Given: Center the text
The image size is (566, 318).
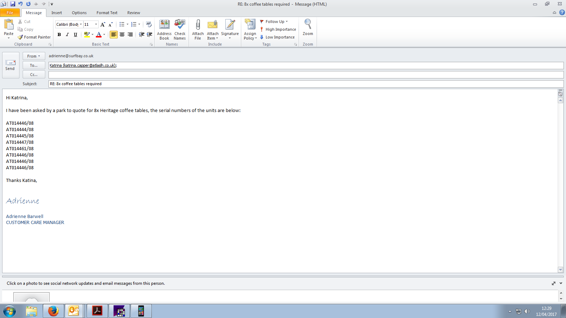Looking at the screenshot, I should [x=122, y=34].
